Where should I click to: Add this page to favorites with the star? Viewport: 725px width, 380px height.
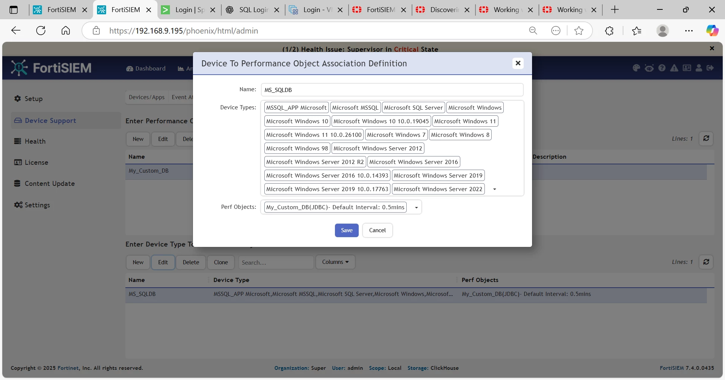click(579, 31)
